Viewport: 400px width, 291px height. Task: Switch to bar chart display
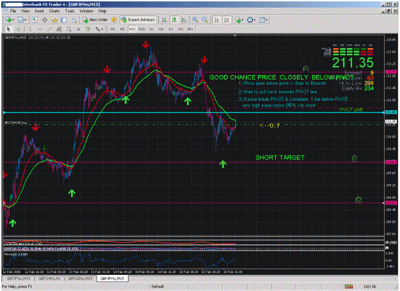pos(164,20)
